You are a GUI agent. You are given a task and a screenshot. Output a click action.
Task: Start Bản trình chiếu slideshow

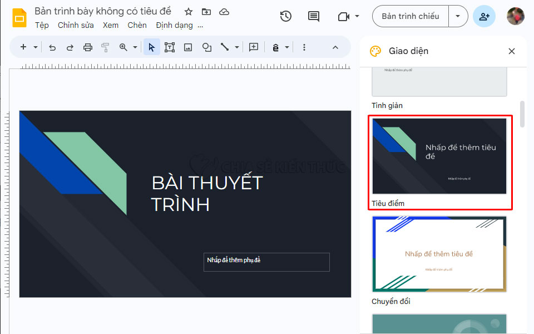[411, 16]
